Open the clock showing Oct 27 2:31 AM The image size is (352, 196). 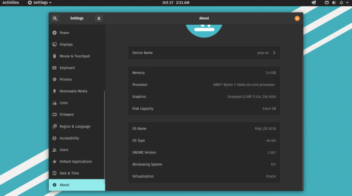tap(176, 3)
